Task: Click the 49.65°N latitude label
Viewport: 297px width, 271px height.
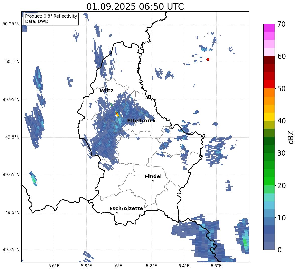Action: point(11,175)
